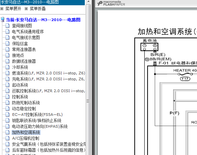Click the page icon beside 控制系统
This screenshot has height=155, width=197.
tap(8, 97)
